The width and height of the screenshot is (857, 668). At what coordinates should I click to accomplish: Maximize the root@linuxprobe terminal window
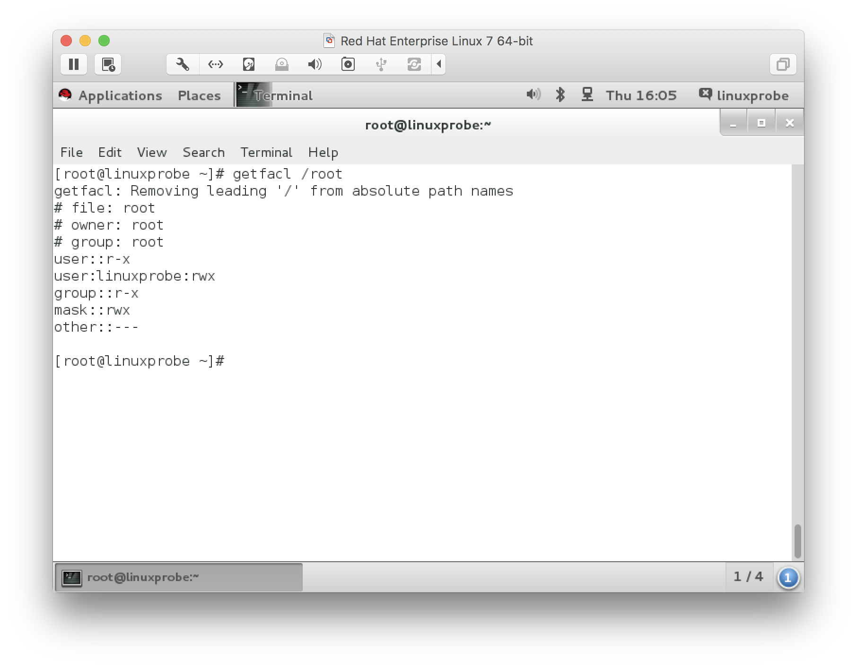(761, 123)
